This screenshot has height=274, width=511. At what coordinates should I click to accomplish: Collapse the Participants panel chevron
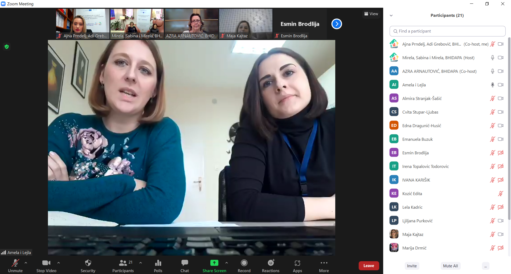(391, 15)
